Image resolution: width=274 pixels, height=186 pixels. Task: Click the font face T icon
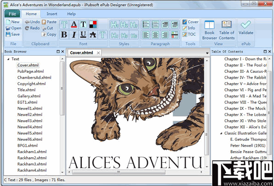click(64, 25)
